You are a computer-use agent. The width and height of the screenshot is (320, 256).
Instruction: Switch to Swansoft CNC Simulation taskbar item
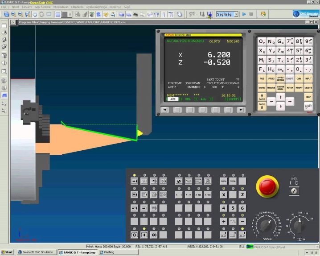point(36,252)
